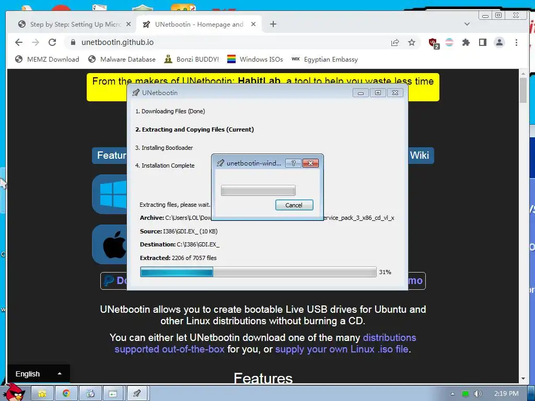Maximize the UNetbootin installer window
Screen dimensions: 535x401
pyautogui.click(x=378, y=93)
